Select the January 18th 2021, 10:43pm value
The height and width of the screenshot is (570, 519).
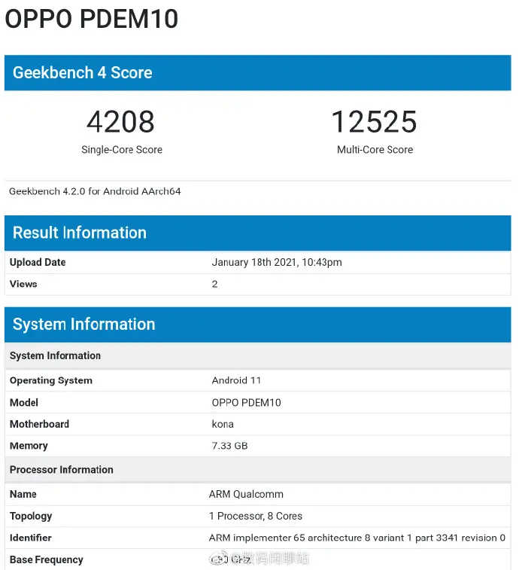(277, 262)
